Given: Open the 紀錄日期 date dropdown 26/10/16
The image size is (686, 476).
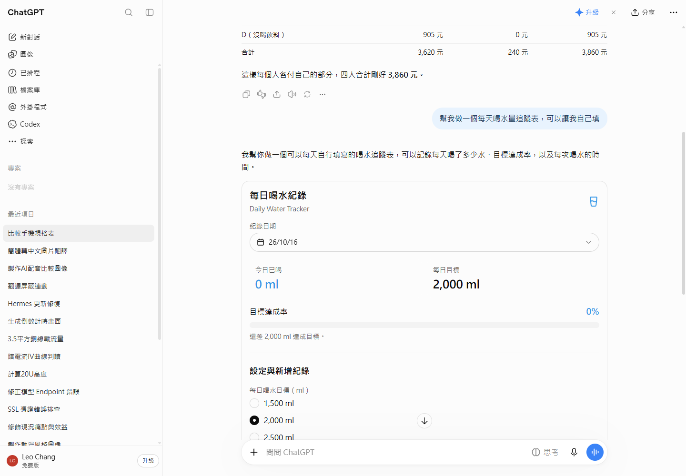Looking at the screenshot, I should click(424, 242).
